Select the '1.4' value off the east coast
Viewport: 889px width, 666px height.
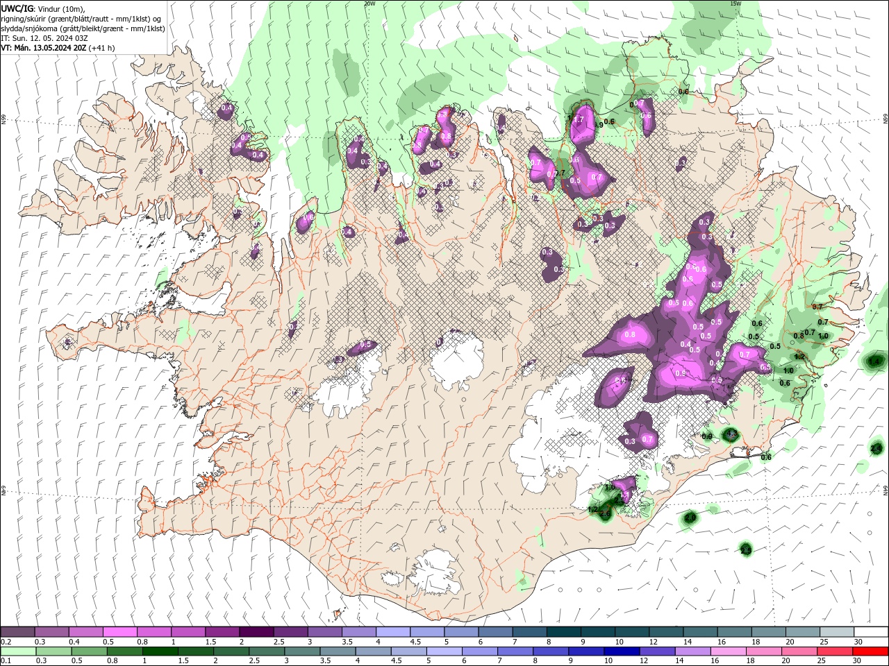tap(874, 361)
